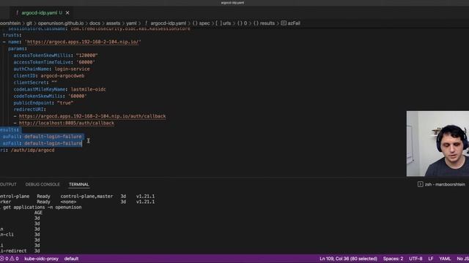This screenshot has width=469, height=263.
Task: Click the presenter webcam video overlay
Action: coord(437,144)
